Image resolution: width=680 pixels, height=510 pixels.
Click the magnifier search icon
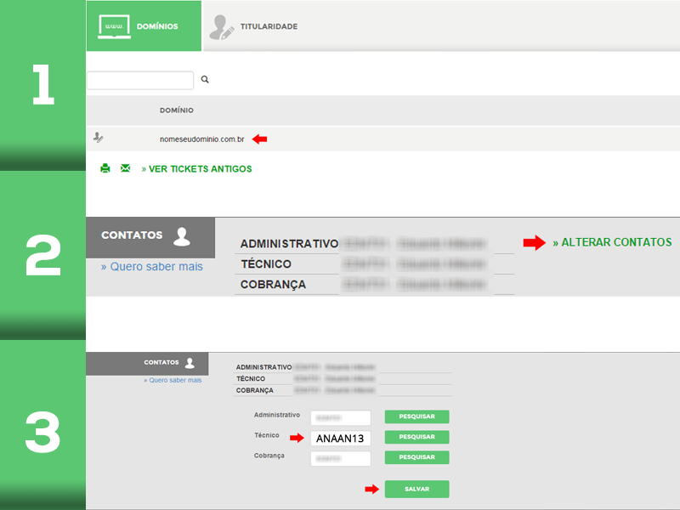click(205, 80)
